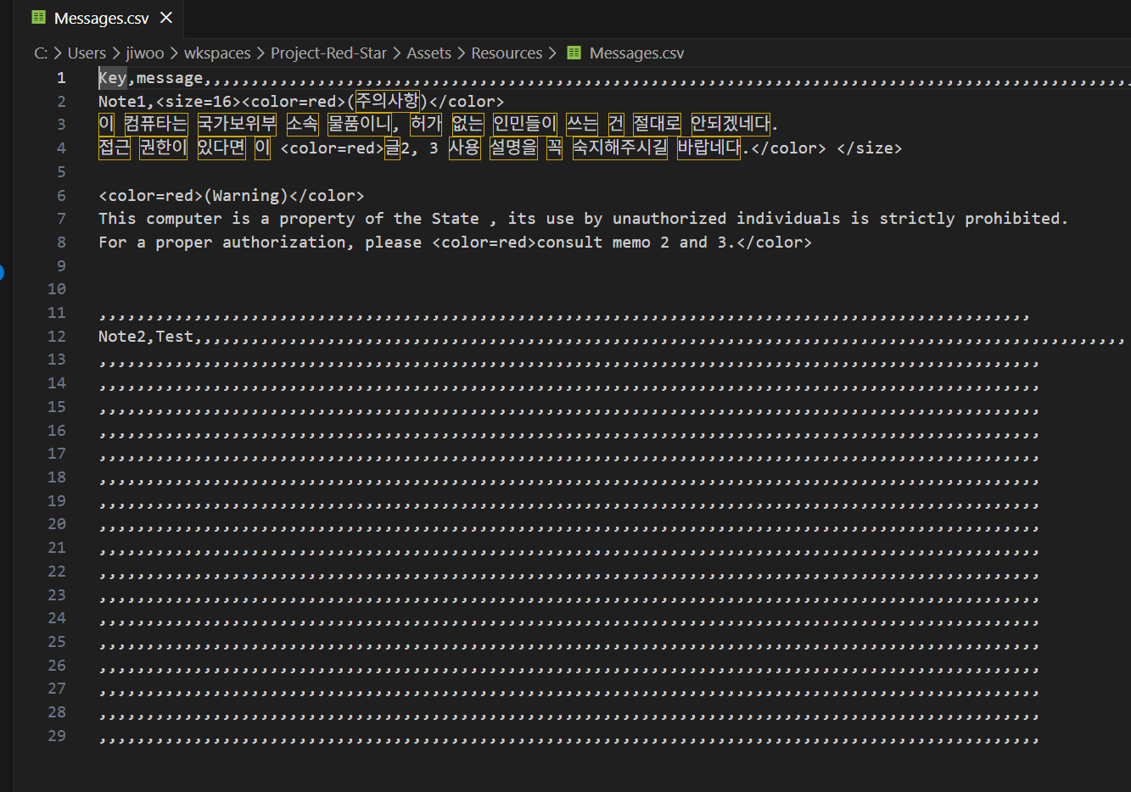
Task: Click the word State on line 7
Action: tap(455, 219)
